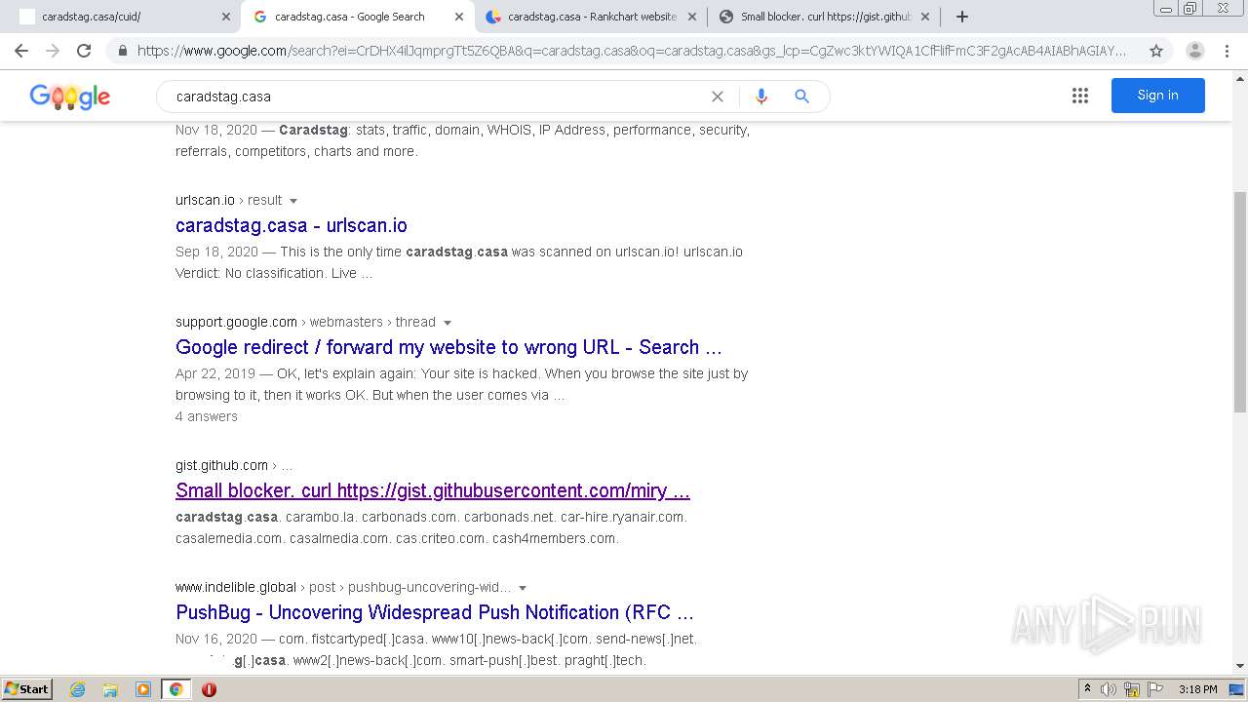The image size is (1248, 702).
Task: Open the Small blocker gist result link
Action: 433,490
